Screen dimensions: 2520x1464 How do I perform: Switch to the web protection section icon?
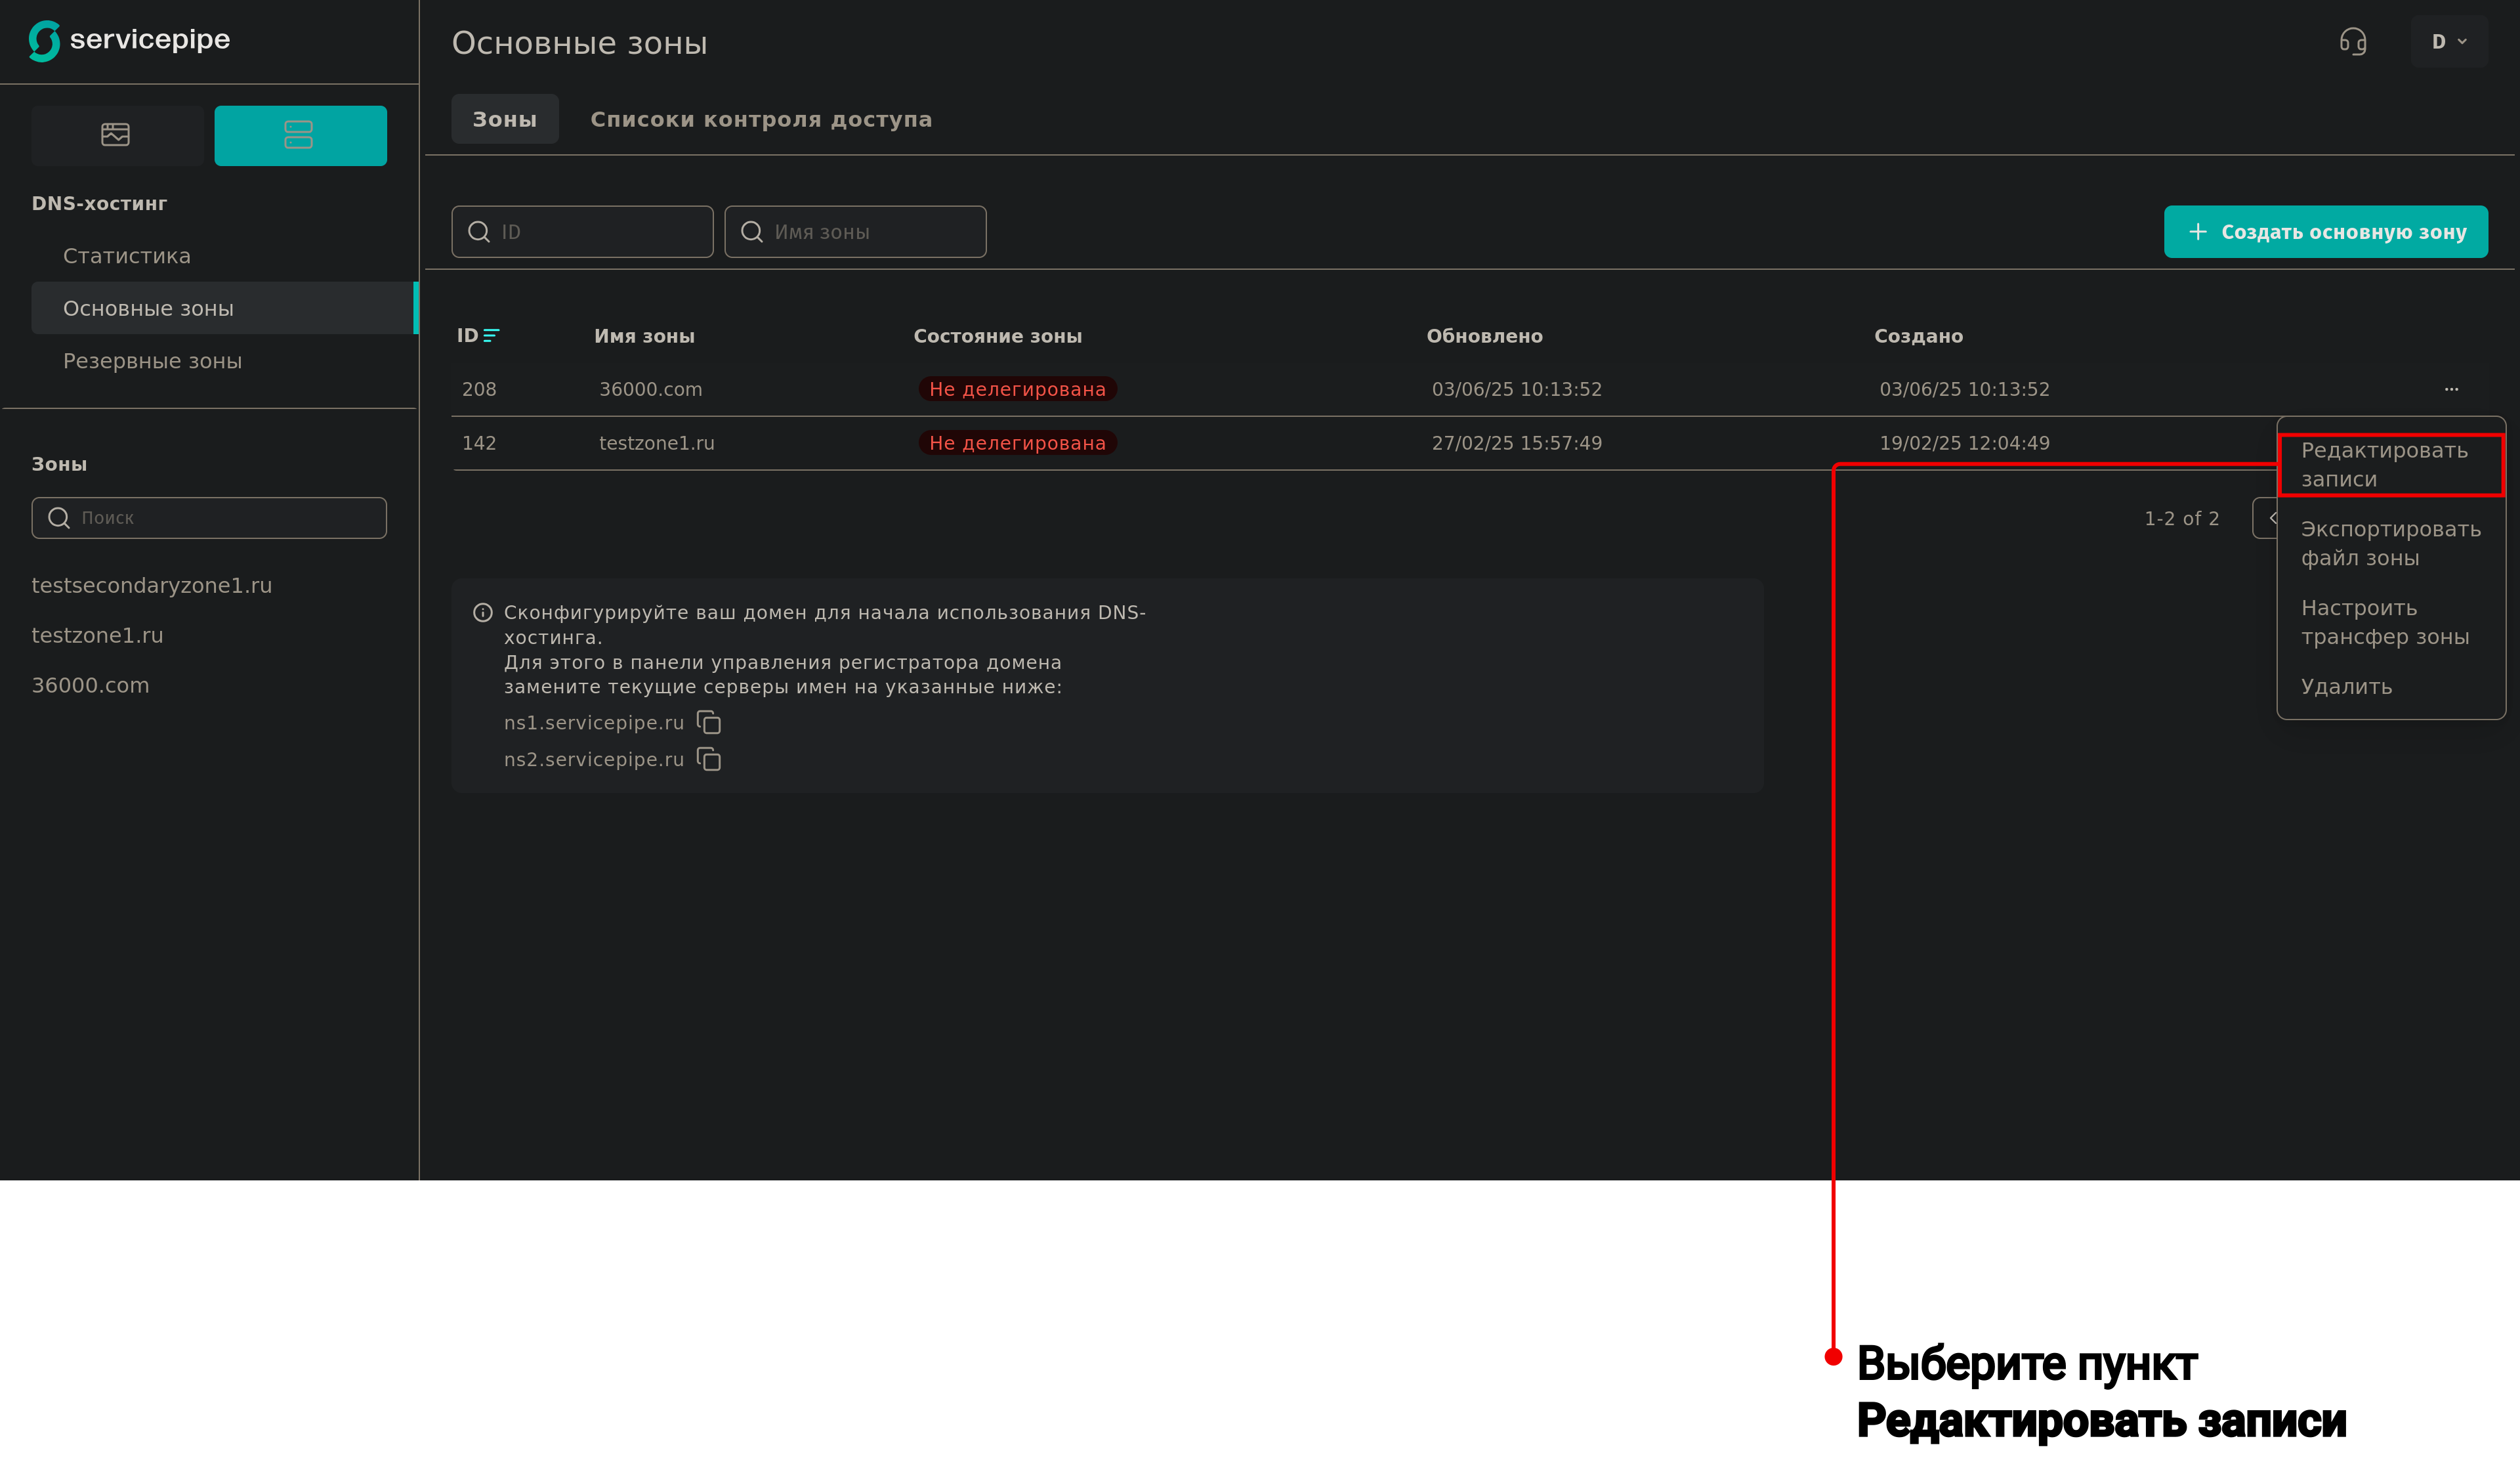(x=116, y=135)
